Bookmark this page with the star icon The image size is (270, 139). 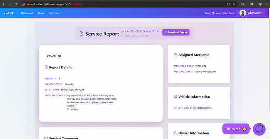234,4
